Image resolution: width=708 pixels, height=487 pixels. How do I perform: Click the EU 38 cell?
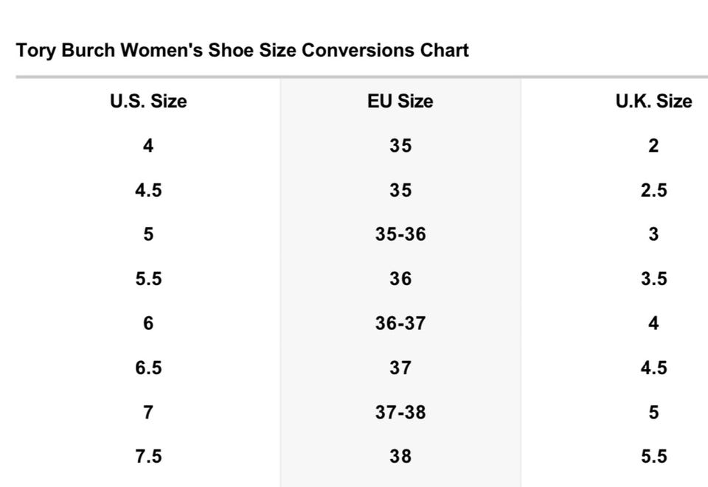pyautogui.click(x=400, y=456)
